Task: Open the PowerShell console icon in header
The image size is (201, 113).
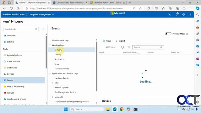Action: pyautogui.click(x=170, y=15)
